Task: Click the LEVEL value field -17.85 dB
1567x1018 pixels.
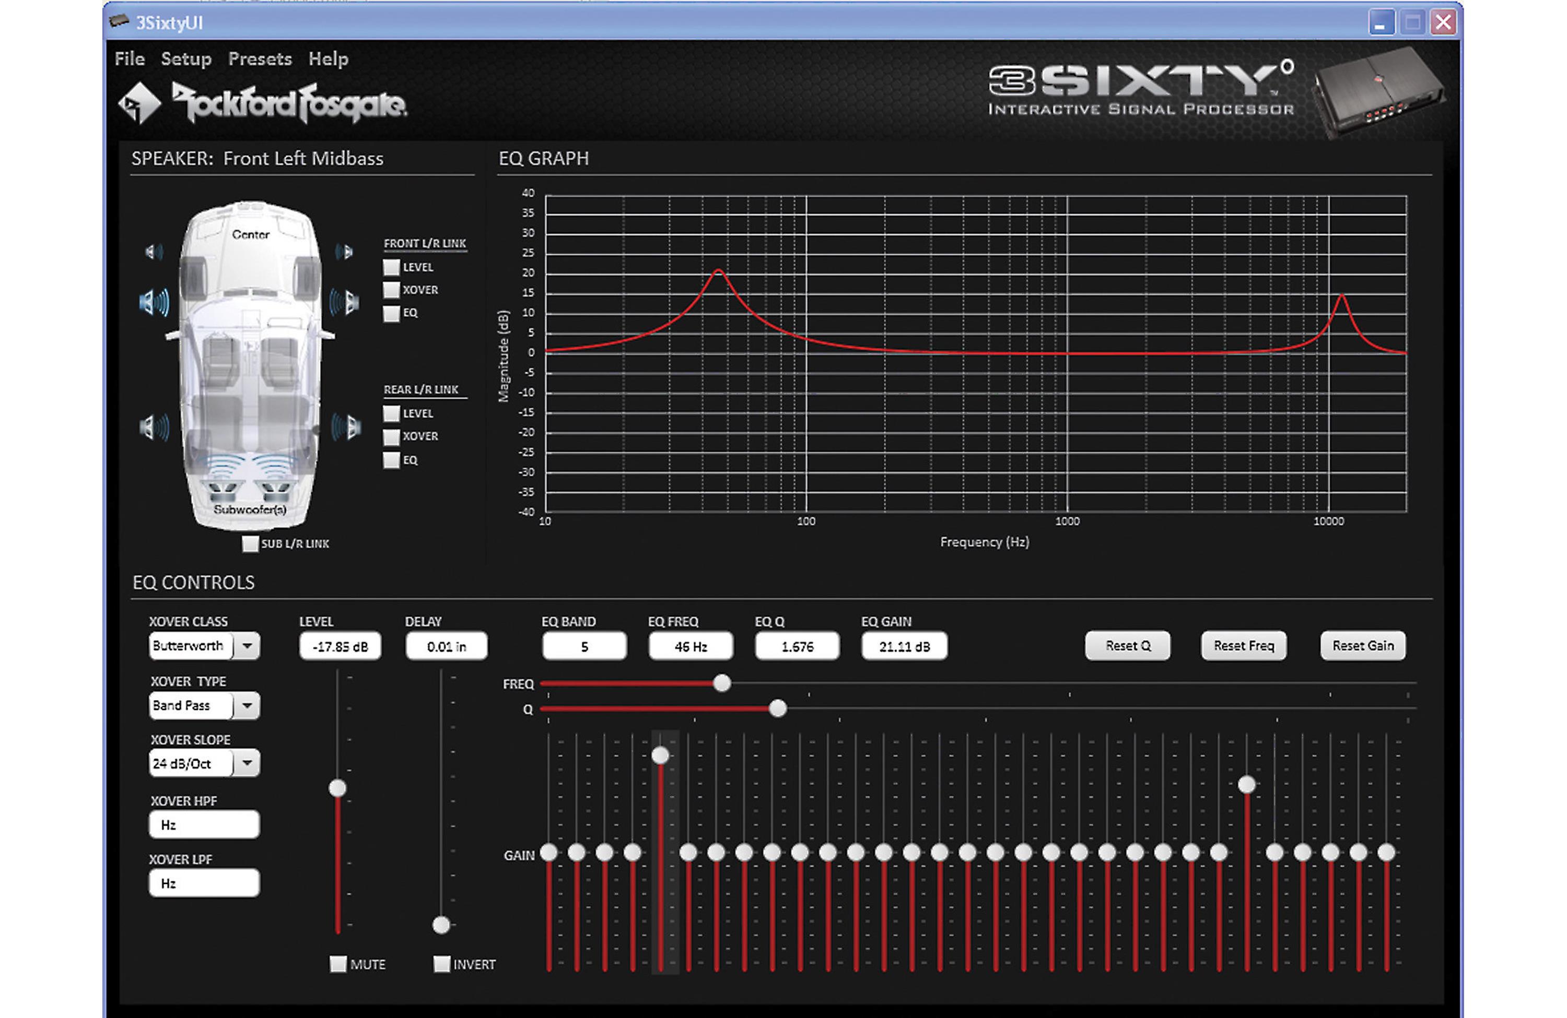Action: [x=340, y=646]
